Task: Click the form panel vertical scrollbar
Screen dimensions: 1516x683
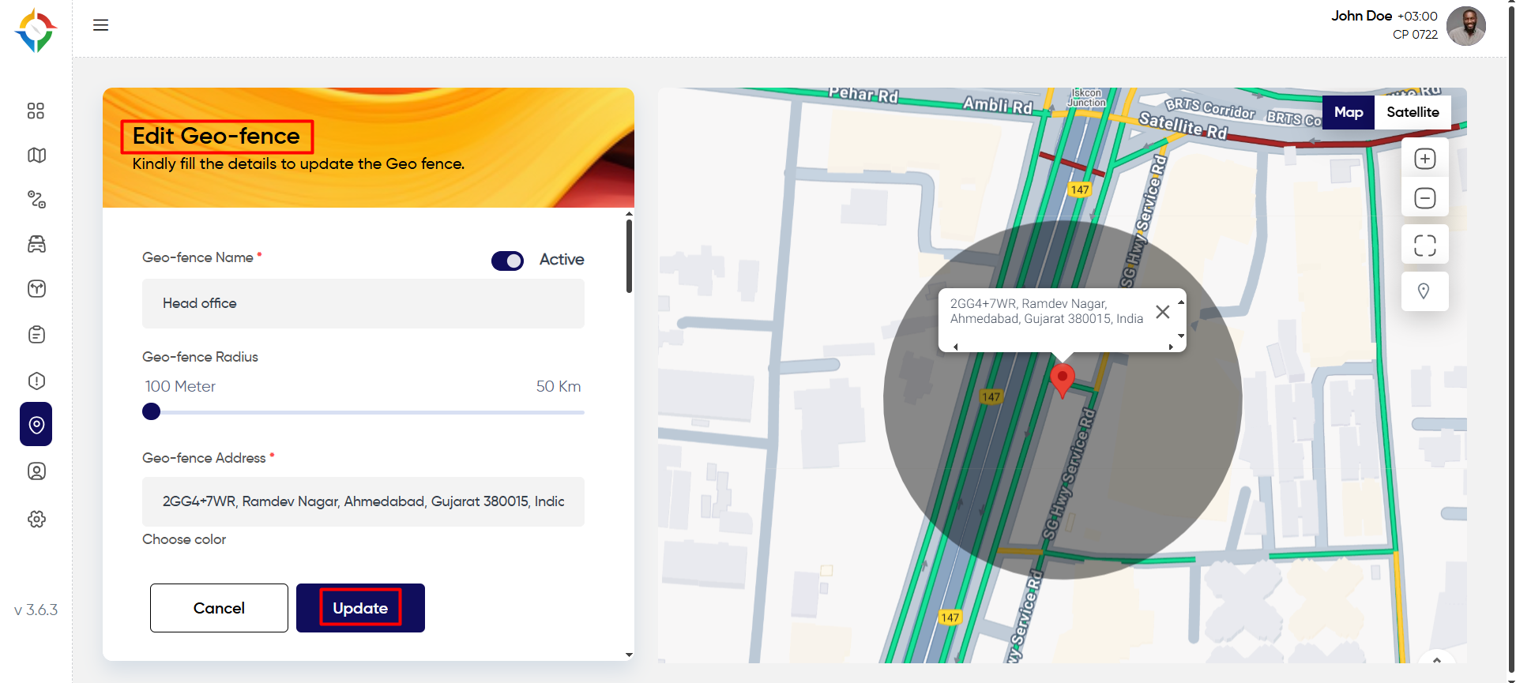Action: [629, 256]
